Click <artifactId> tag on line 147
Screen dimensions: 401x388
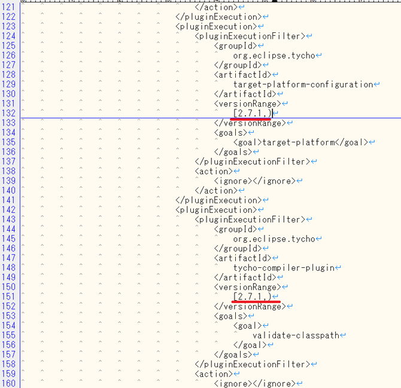click(x=243, y=258)
